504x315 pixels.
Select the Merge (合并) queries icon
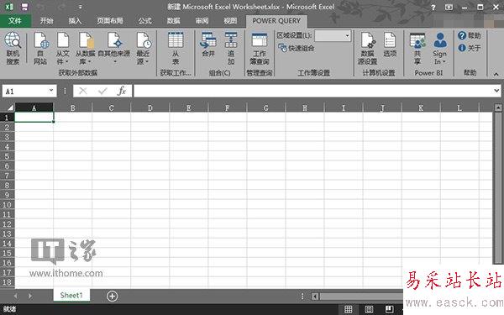pos(208,45)
